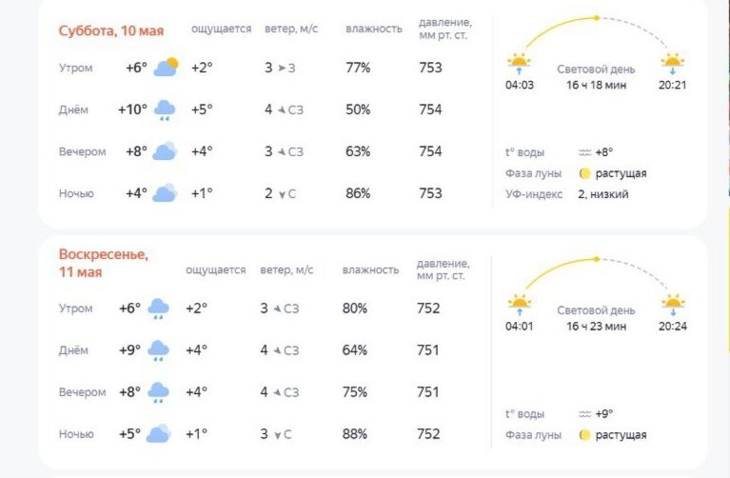Click Sunday's Фаза луны растущая label

(x=576, y=435)
